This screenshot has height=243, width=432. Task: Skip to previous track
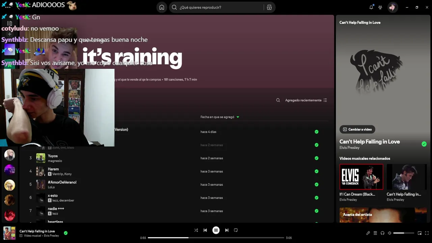[205, 230]
